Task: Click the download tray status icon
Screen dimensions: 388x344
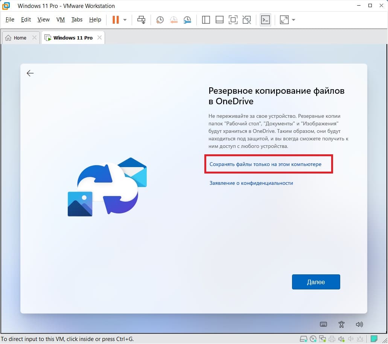Action: pyautogui.click(x=360, y=339)
